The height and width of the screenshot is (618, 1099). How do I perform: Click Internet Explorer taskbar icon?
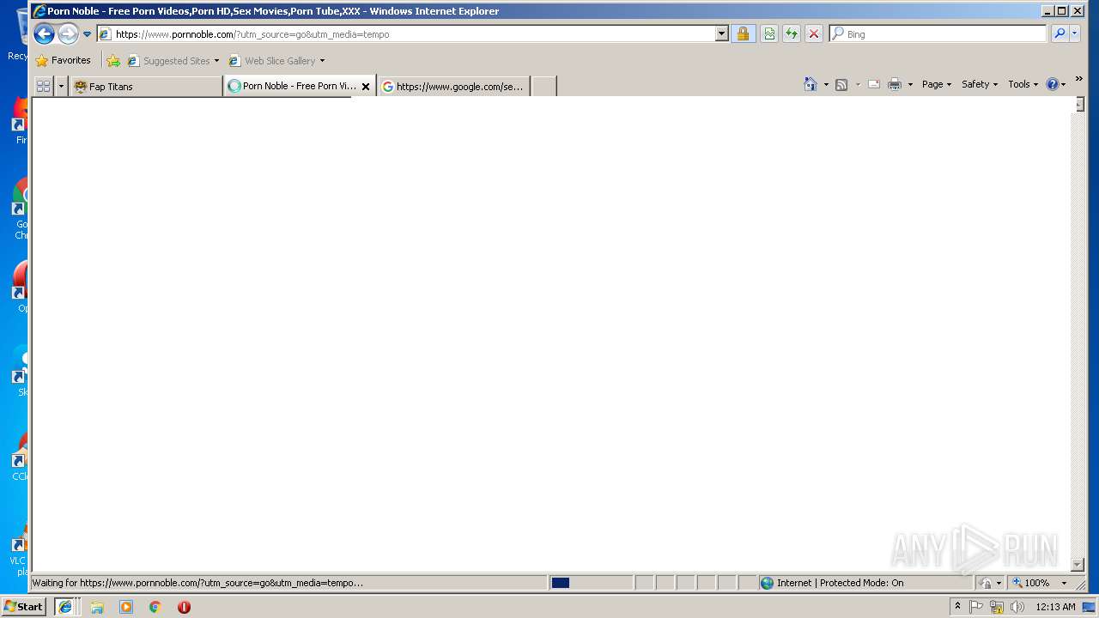click(65, 607)
